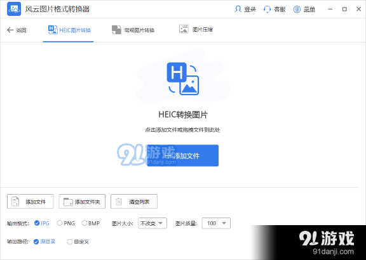Click the blue 添加文件 button in center
366x260 pixels.
[x=183, y=155]
